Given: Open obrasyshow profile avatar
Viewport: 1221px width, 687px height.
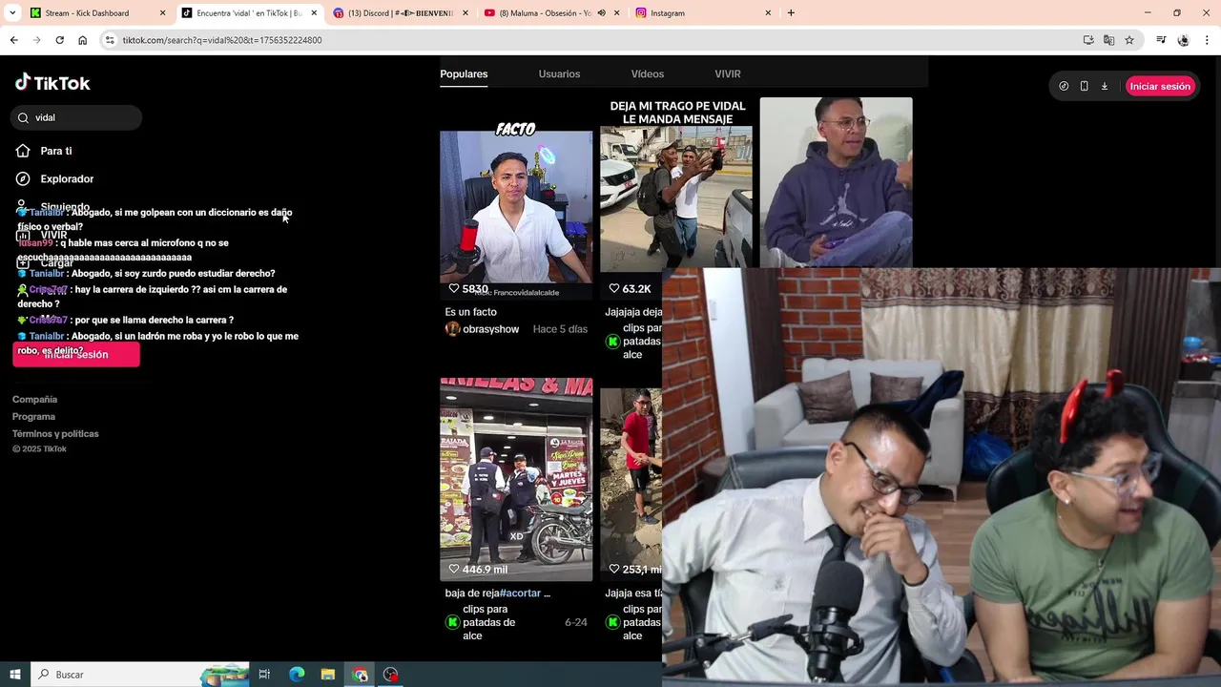Looking at the screenshot, I should (452, 329).
